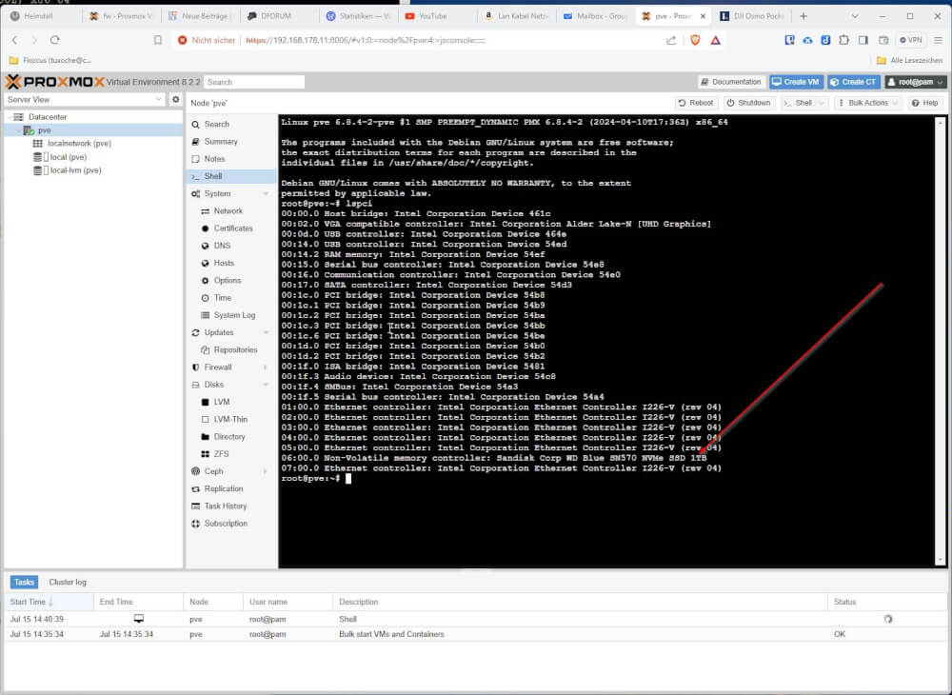Switch to the Cluster log tab

point(68,582)
